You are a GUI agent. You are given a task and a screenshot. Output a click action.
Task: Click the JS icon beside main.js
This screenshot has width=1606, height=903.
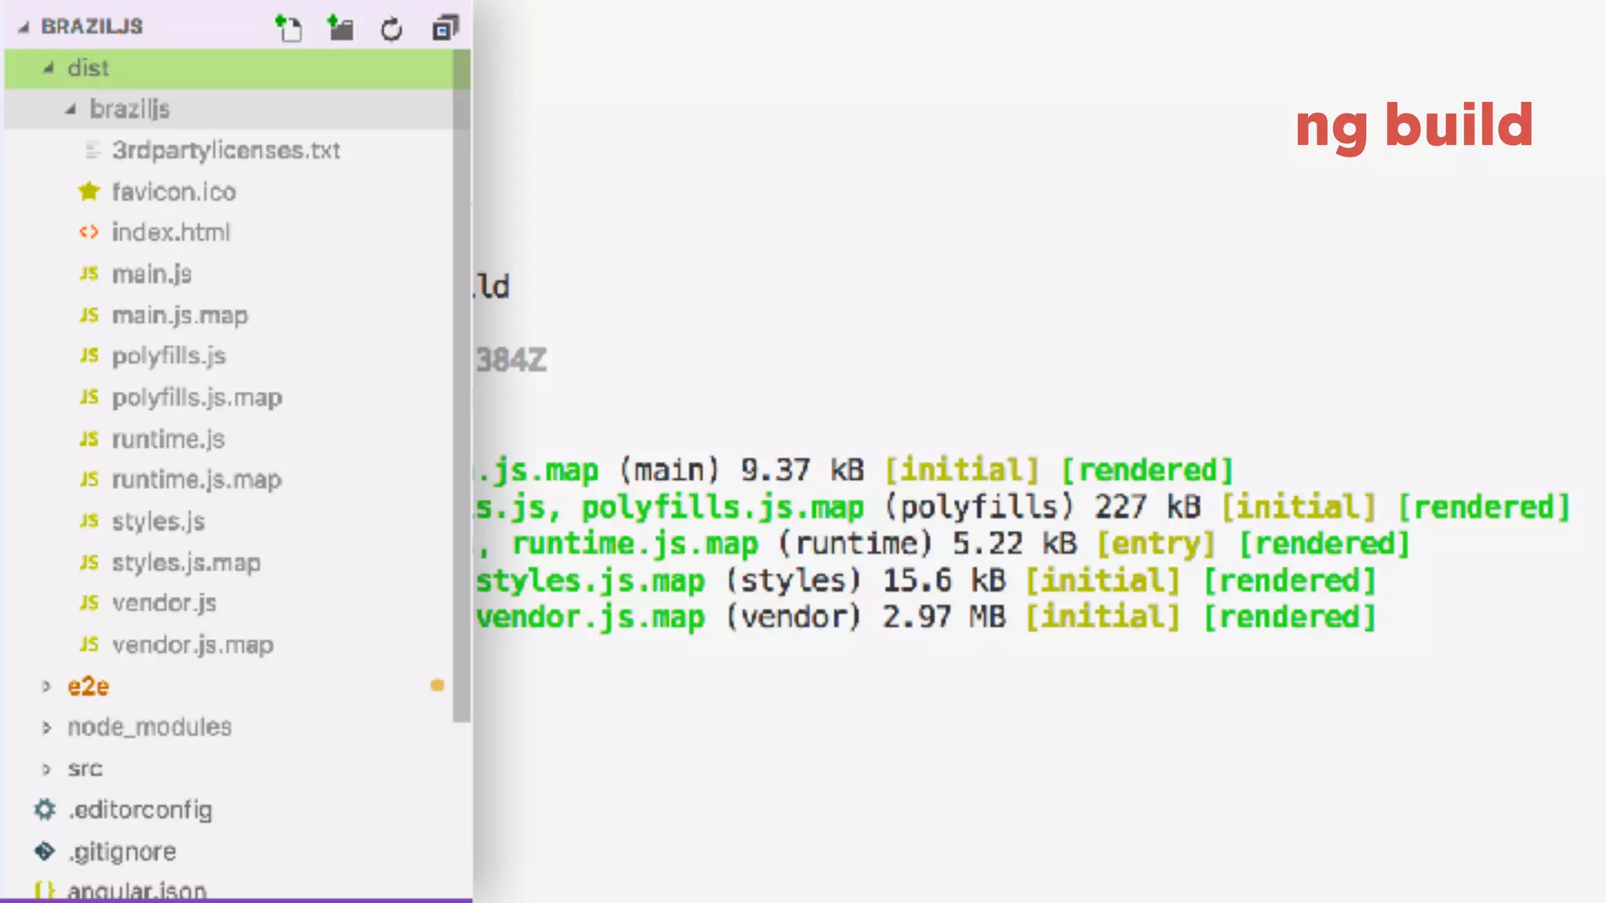[x=89, y=274]
